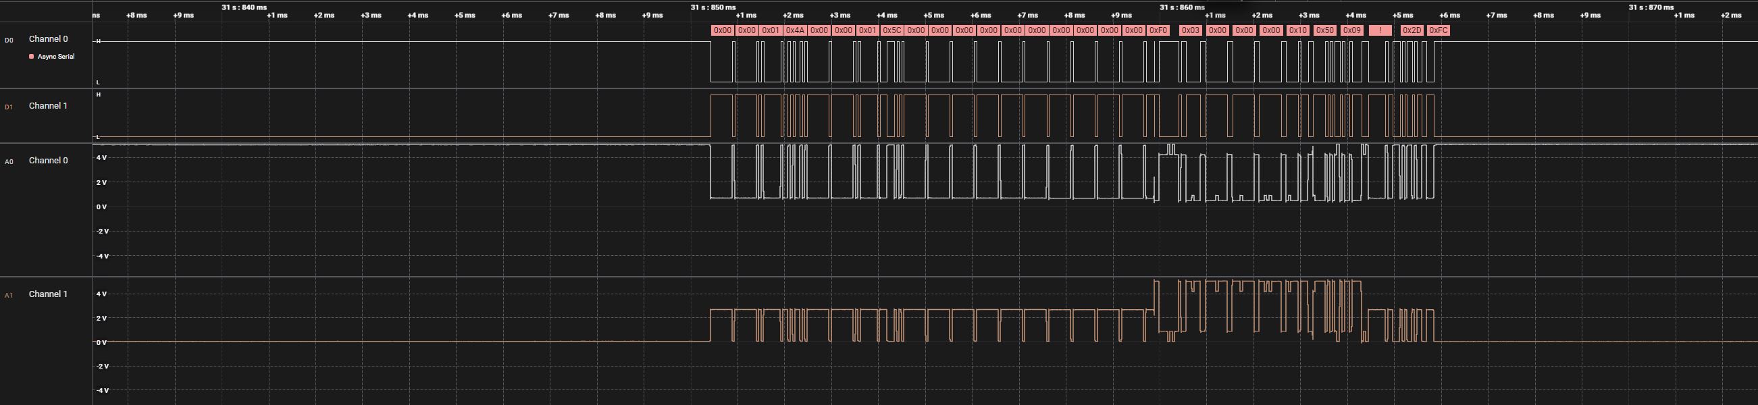
Task: Select digital Channel 0 name label
Action: click(x=48, y=39)
